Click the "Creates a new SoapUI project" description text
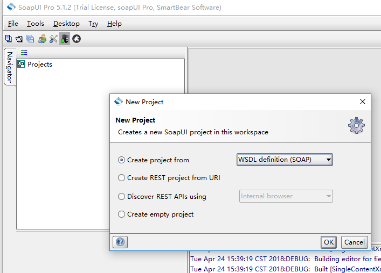This screenshot has width=381, height=273. pyautogui.click(x=193, y=132)
